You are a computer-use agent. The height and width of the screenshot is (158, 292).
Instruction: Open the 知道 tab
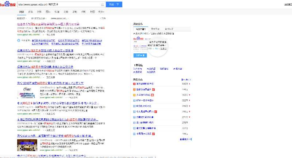(x=57, y=12)
